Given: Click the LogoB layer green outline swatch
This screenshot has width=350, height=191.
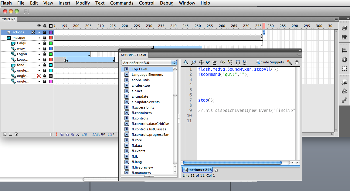Looking at the screenshot, I should coord(51,54).
